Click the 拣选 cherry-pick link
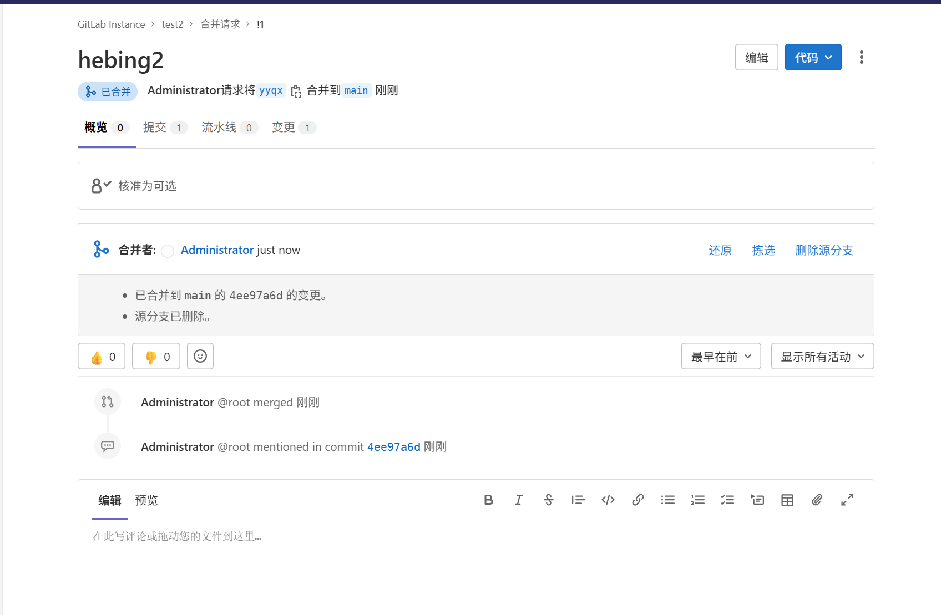Screen dimensions: 941x615 pos(763,250)
